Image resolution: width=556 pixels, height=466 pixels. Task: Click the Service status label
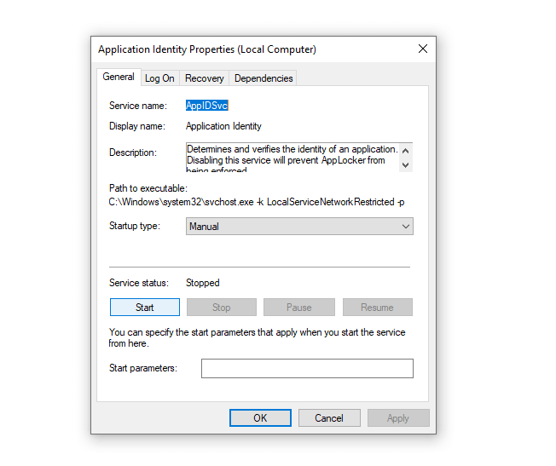point(139,283)
